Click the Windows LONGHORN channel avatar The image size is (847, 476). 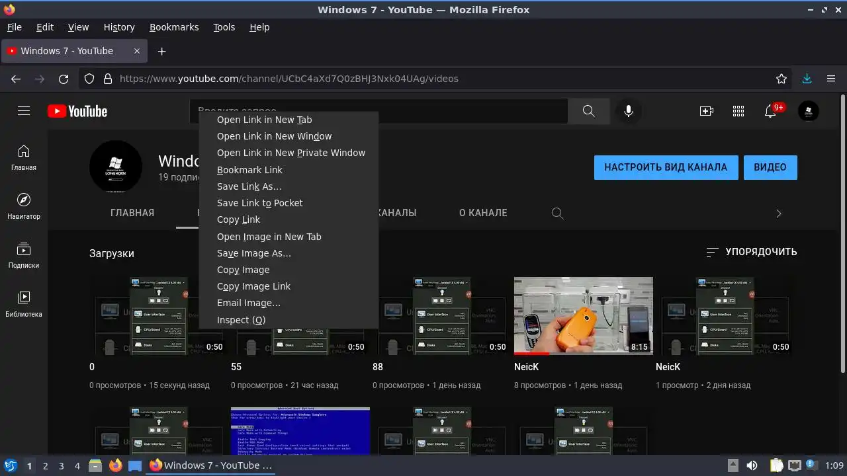(116, 167)
